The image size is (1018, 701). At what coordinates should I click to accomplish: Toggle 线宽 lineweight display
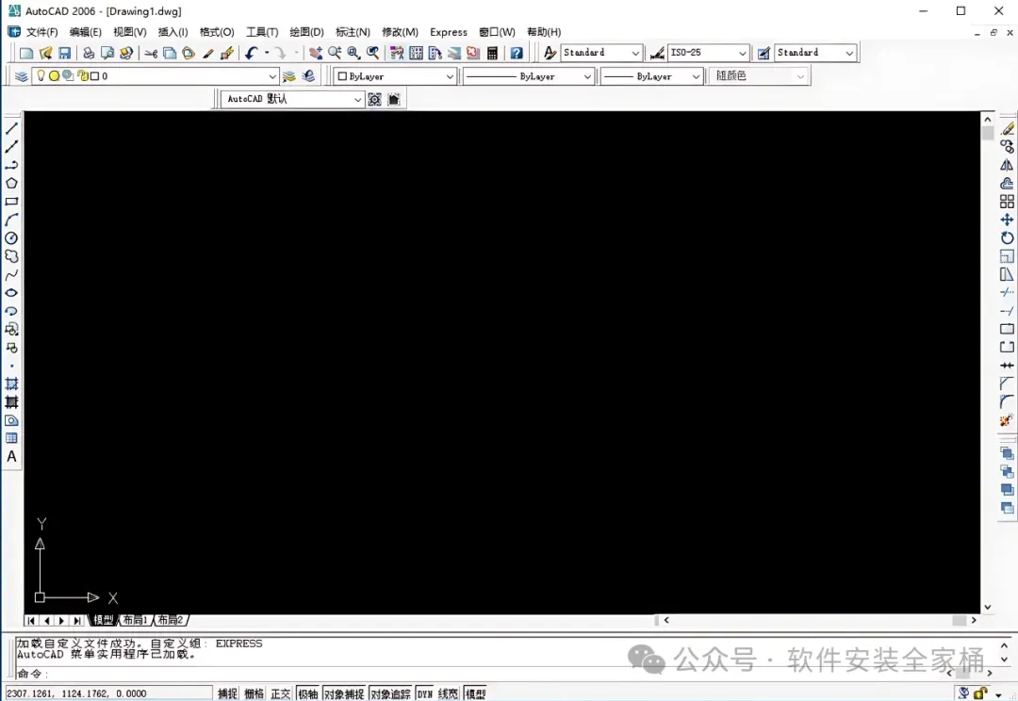(448, 693)
